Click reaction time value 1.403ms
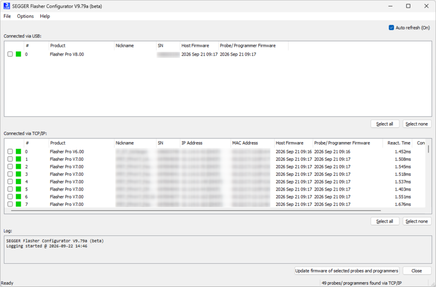The width and height of the screenshot is (436, 287). (403, 189)
